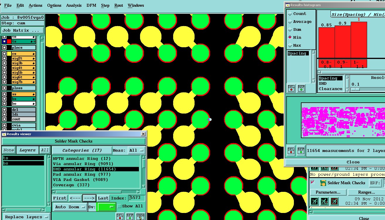Click the Solder Mask Checks action icon
Viewport: 385px width, 220px height.
pos(323,183)
